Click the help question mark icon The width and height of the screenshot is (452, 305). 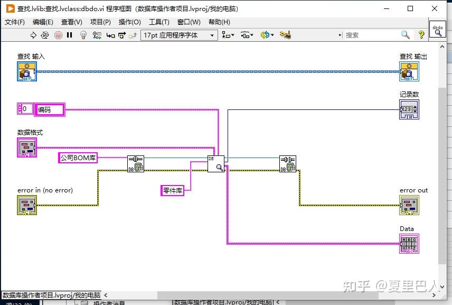421,35
